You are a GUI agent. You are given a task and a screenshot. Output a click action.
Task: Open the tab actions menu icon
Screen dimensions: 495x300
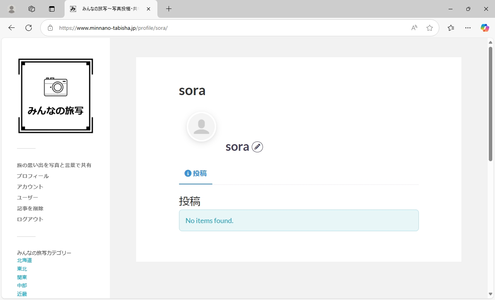click(52, 9)
